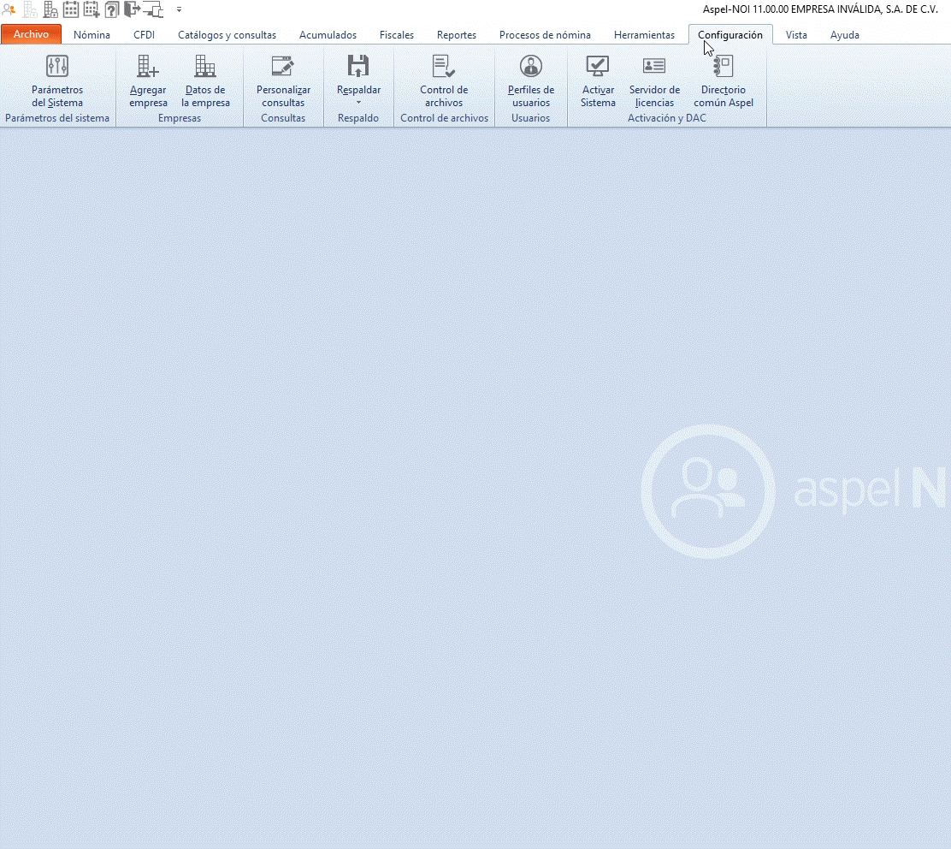Click the grayed building with open lock icon
Viewport: 951px width, 849px height.
[30, 9]
